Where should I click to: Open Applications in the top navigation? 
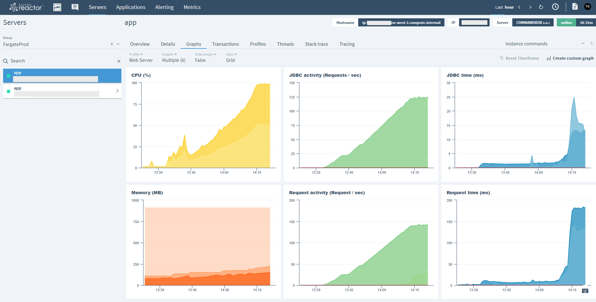[131, 7]
